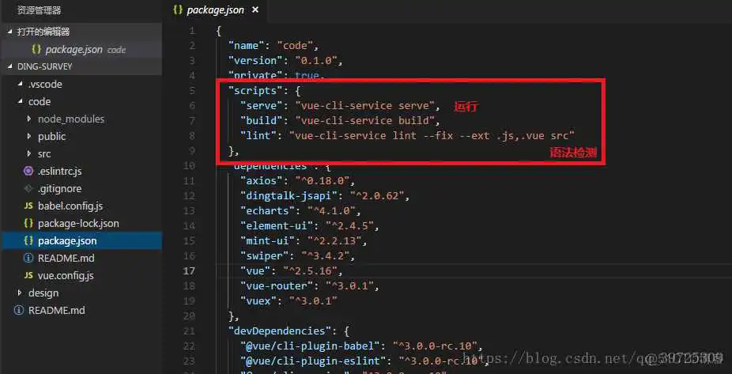Expand the node_modules folder arrow

point(29,119)
